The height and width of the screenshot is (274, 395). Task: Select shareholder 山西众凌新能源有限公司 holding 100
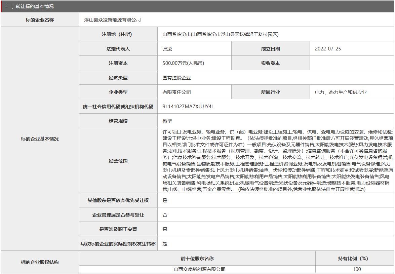coord(197,269)
